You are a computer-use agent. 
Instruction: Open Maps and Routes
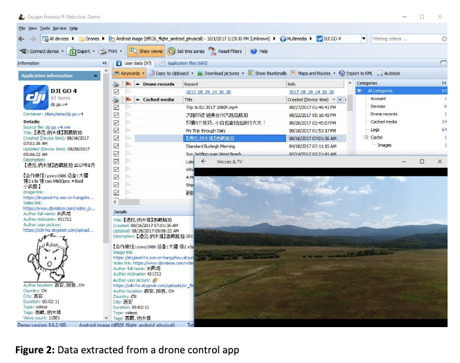pos(311,73)
